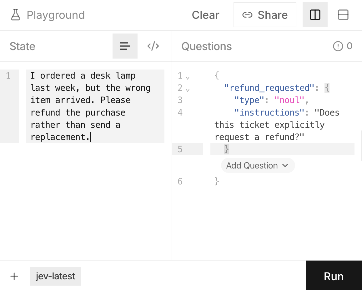Click the opening brace on line 1
The image size is (362, 290).
[x=217, y=75]
